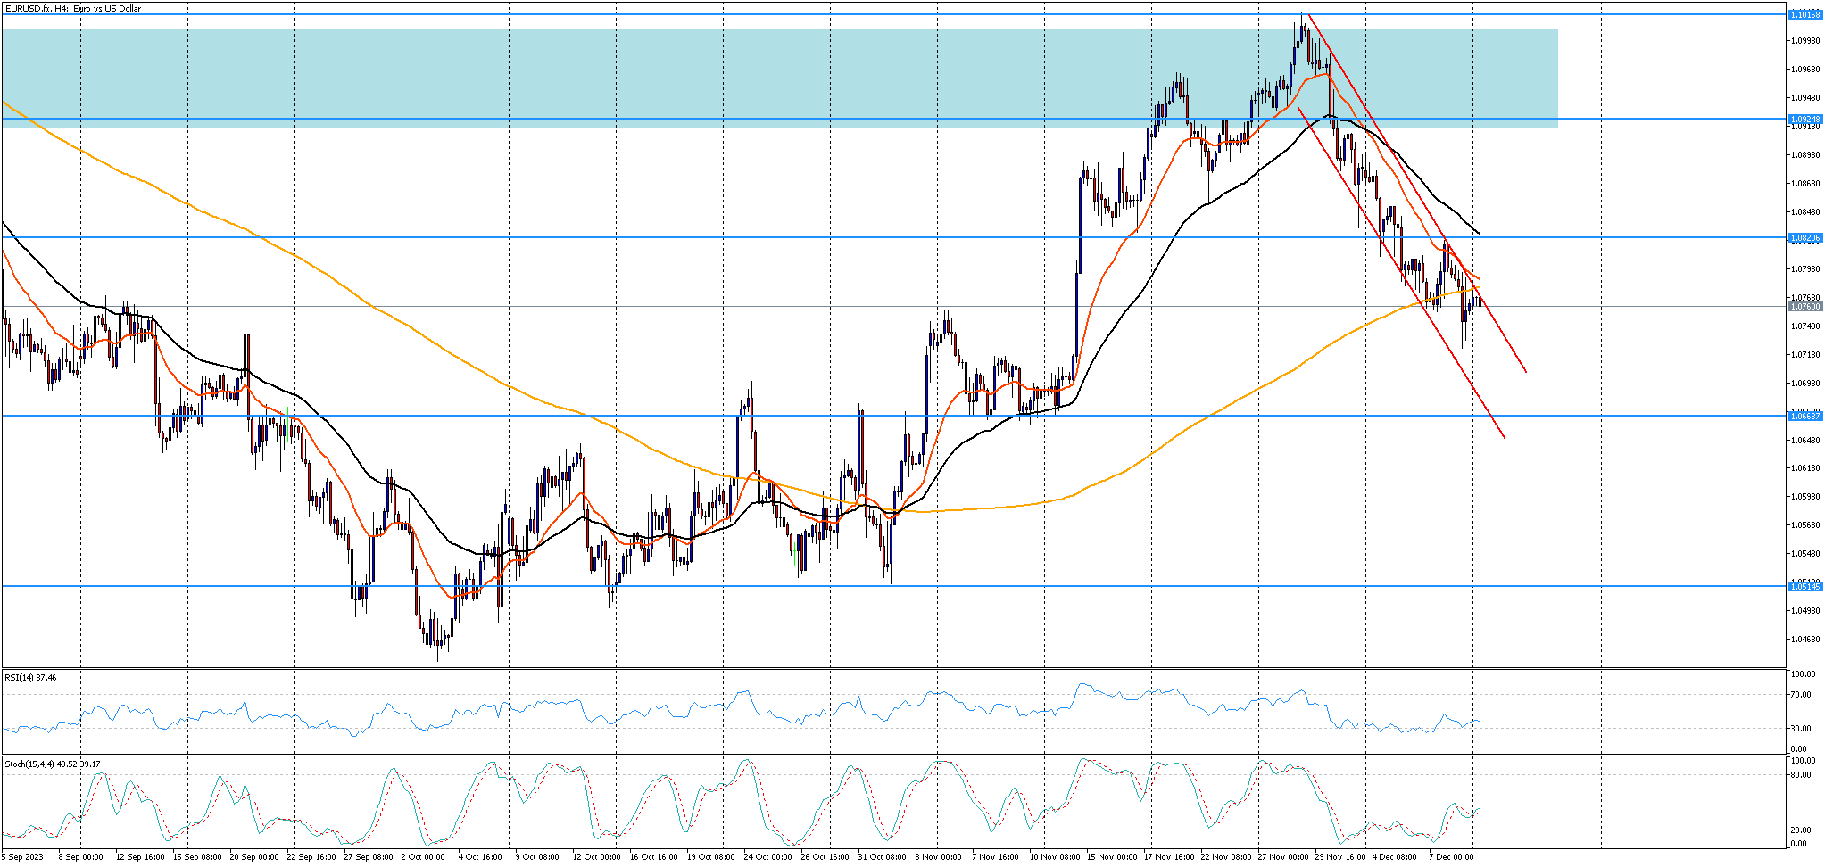Click the 15 Nov 00:00 date label
The width and height of the screenshot is (1833, 867).
[1111, 857]
